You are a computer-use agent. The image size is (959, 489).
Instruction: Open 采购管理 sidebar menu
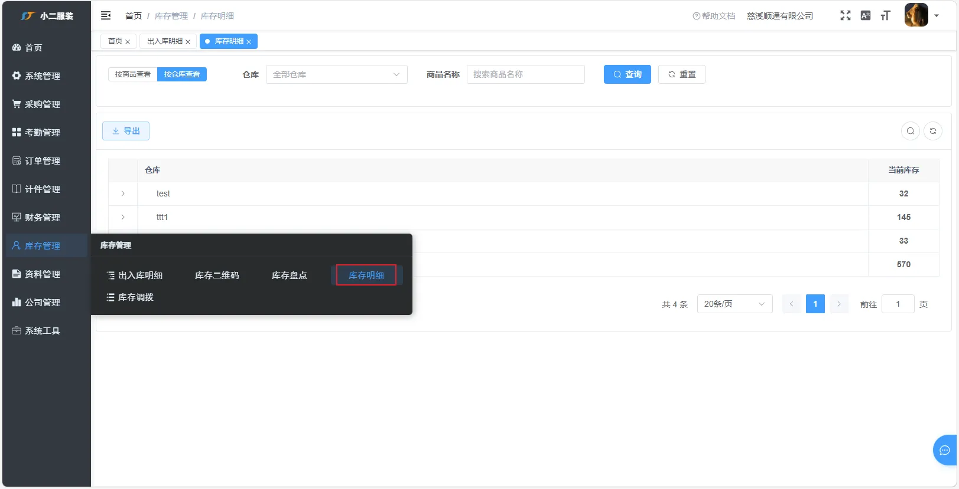[x=47, y=104]
